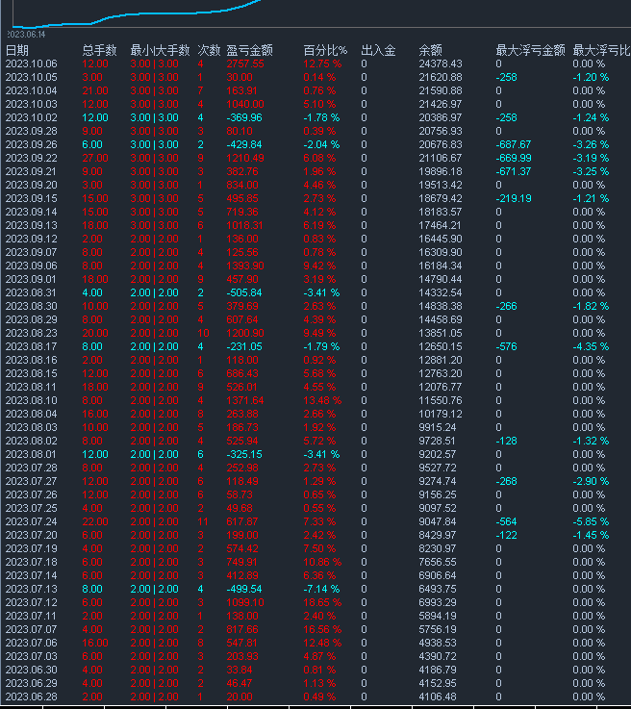Select profit amount 719.36
This screenshot has width=631, height=709.
pyautogui.click(x=241, y=212)
